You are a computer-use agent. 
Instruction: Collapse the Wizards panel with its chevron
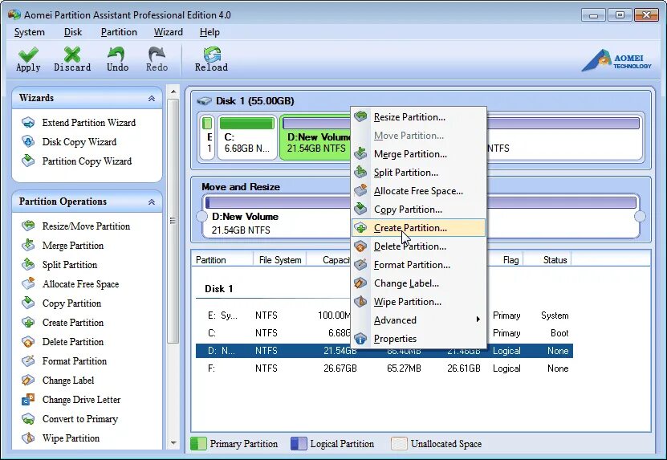point(152,98)
